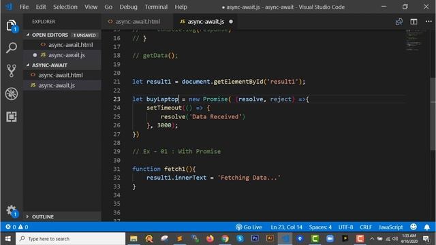Open the Explorer view in activity bar
This screenshot has height=245, width=436.
[12, 26]
